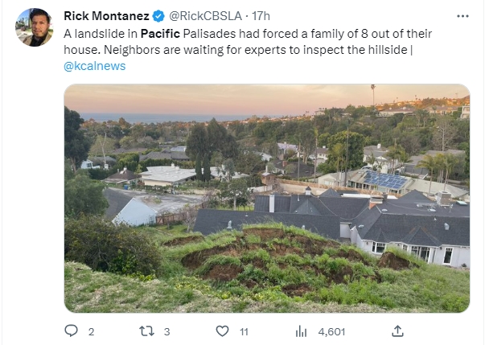This screenshot has width=485, height=345.
Task: Open the landslide hillside photo
Action: click(x=267, y=198)
